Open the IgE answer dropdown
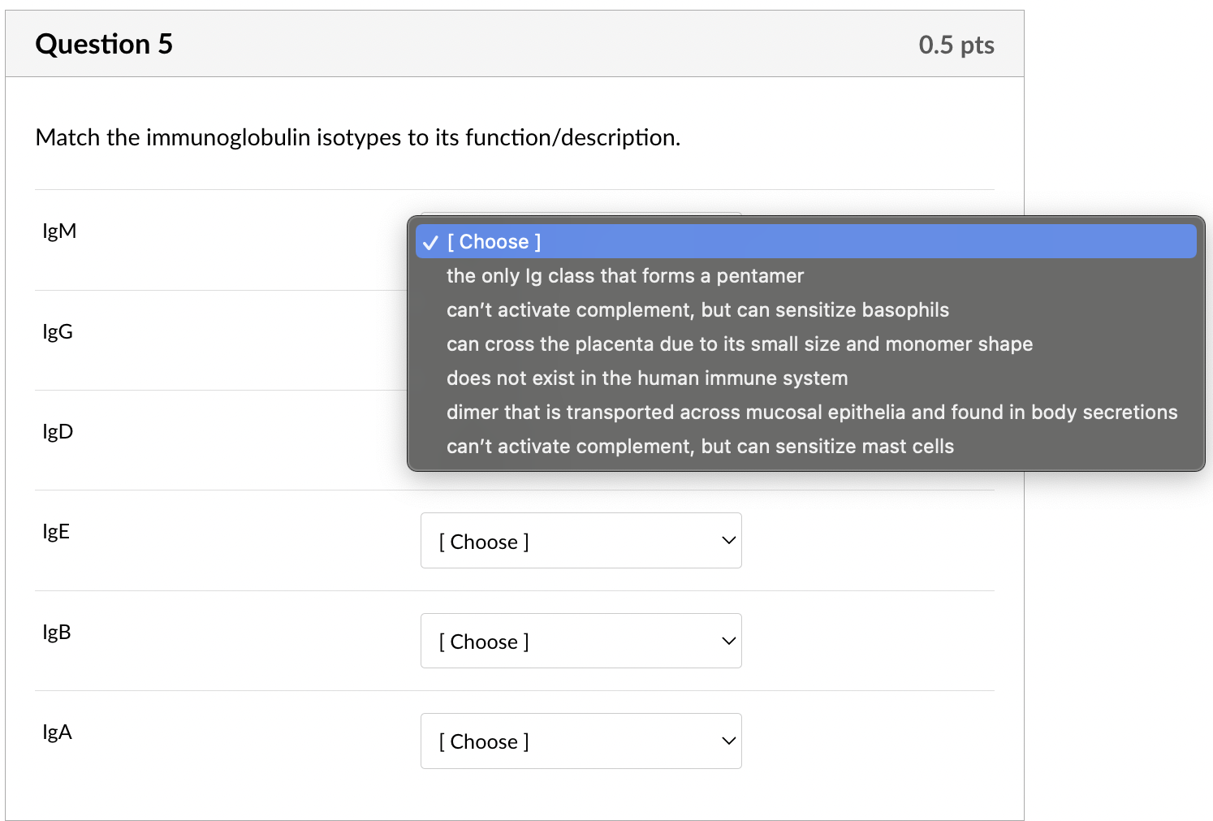The width and height of the screenshot is (1213, 821). pyautogui.click(x=581, y=541)
